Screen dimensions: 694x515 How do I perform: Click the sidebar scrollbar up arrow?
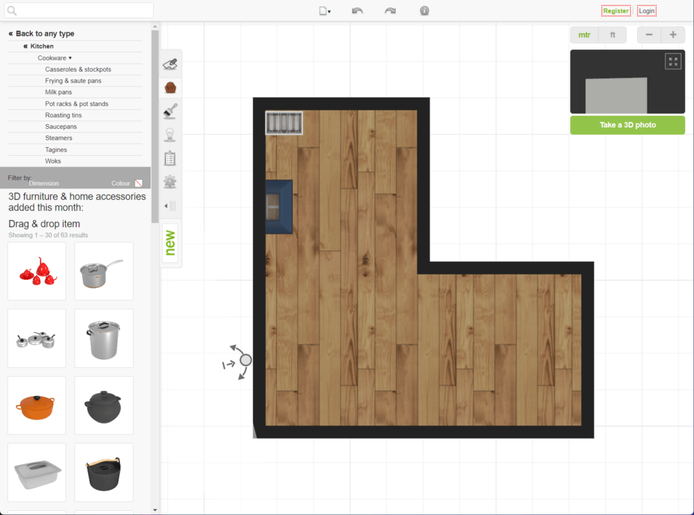155,26
